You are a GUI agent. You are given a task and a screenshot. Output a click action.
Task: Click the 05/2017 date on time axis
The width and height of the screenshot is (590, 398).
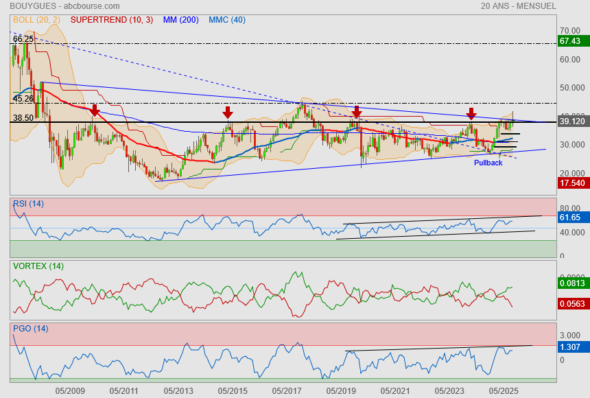[x=287, y=390]
